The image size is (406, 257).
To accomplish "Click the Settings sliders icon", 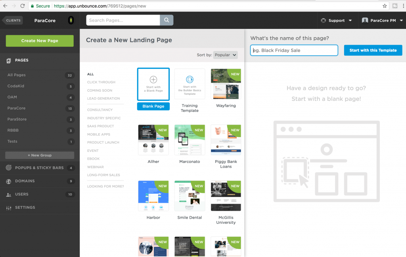I will [9, 208].
